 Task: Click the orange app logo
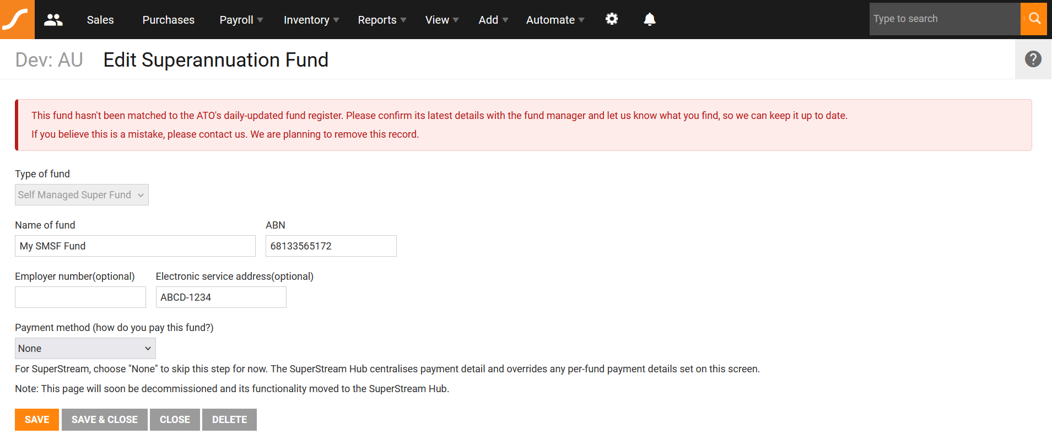(x=17, y=19)
